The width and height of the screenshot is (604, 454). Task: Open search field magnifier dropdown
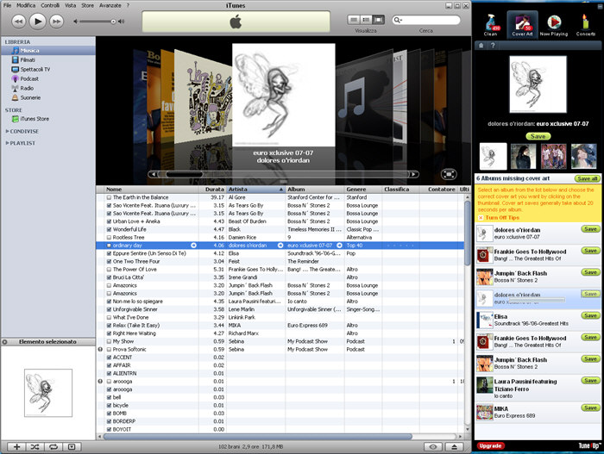398,20
